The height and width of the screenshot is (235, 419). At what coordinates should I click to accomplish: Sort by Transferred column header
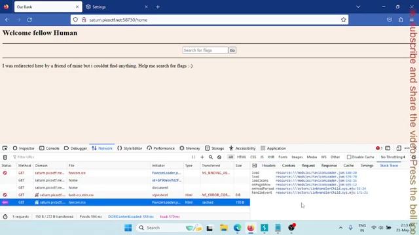[217, 165]
